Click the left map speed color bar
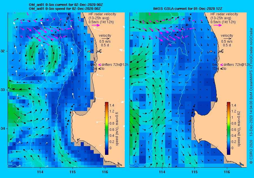Viewport: 254px width, 178px height. click(x=107, y=128)
